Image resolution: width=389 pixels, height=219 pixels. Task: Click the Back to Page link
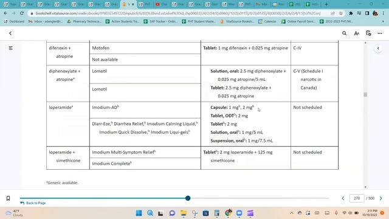[x=33, y=203]
